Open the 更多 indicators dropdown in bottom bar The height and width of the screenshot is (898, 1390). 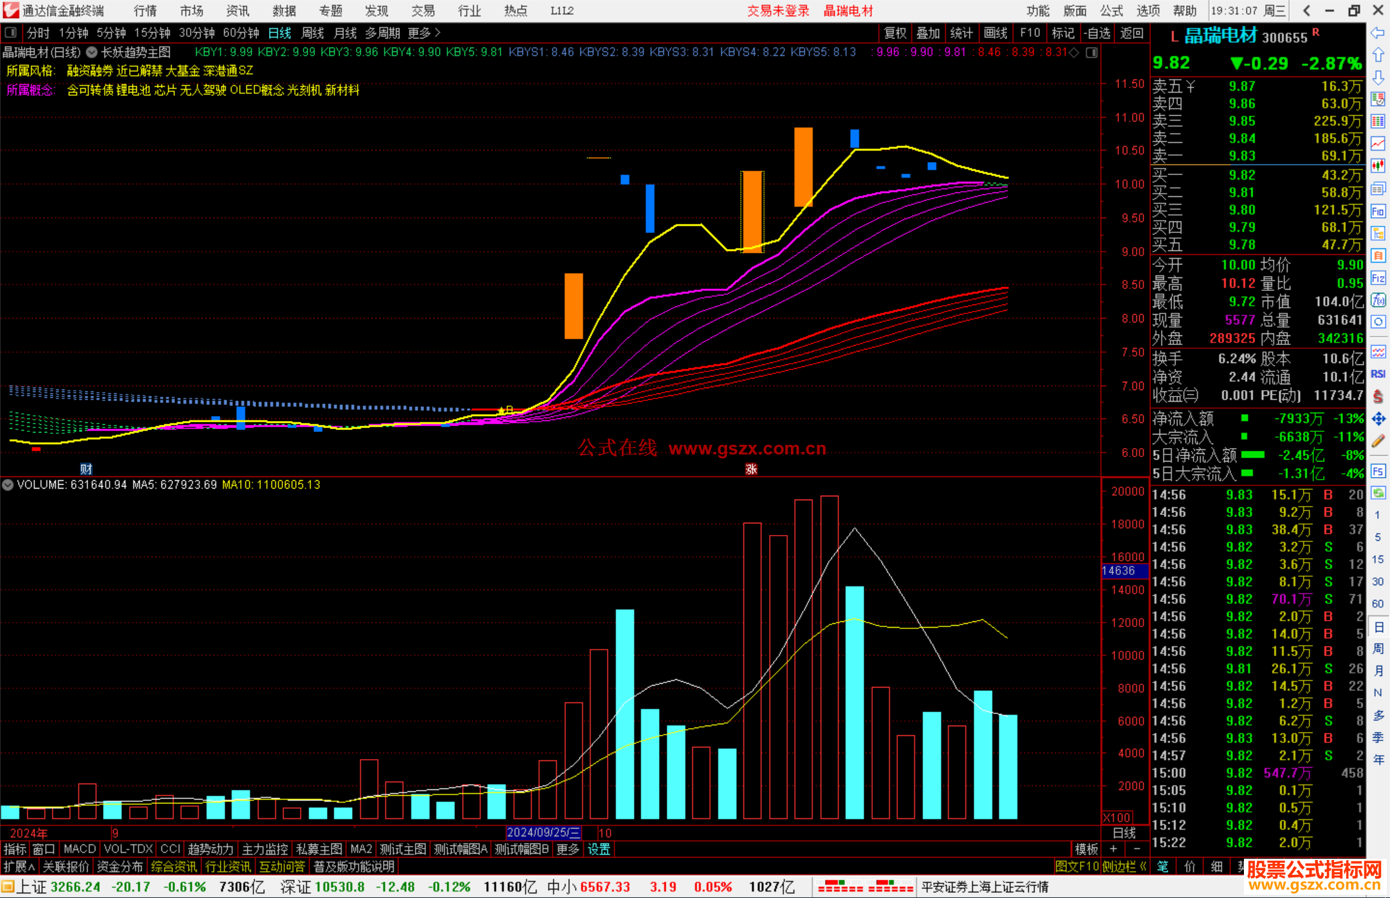click(x=568, y=850)
